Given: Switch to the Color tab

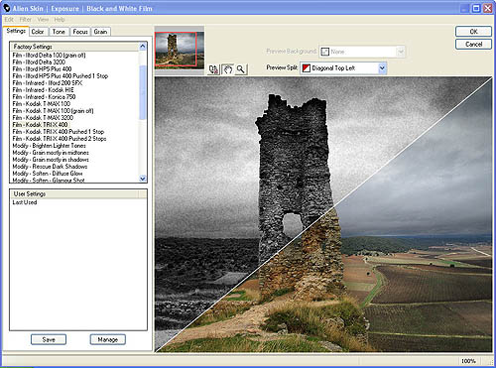Looking at the screenshot, I should tap(38, 32).
